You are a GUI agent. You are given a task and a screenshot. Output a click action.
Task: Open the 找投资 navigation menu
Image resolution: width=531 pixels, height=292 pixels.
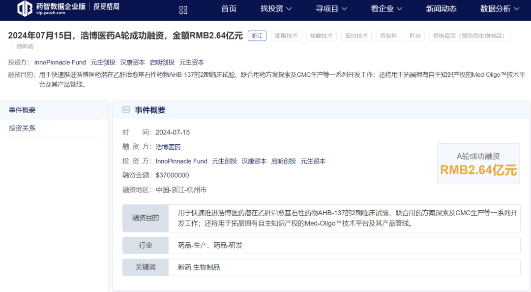(x=276, y=9)
